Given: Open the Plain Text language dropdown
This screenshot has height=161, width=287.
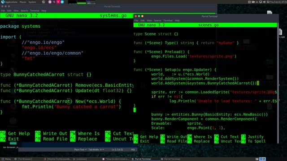Looking at the screenshot, I should [x=80, y=149].
